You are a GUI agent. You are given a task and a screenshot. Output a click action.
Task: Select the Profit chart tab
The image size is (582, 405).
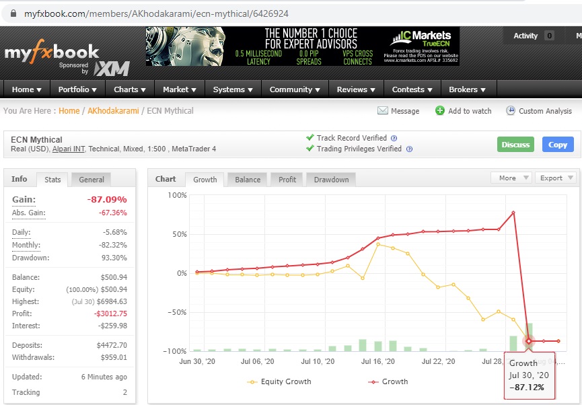click(287, 180)
